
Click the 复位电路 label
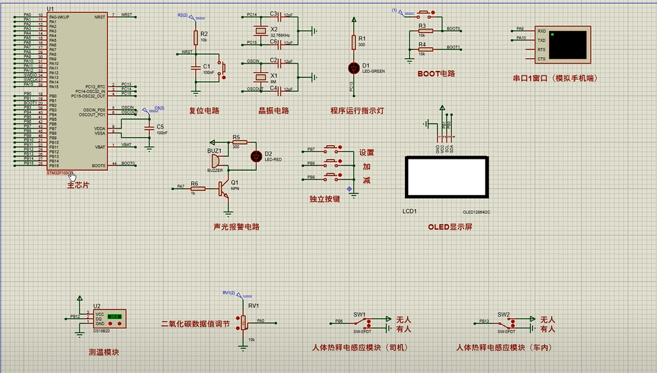[x=204, y=110]
